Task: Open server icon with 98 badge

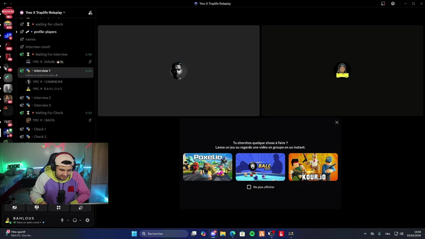Action: click(x=8, y=57)
